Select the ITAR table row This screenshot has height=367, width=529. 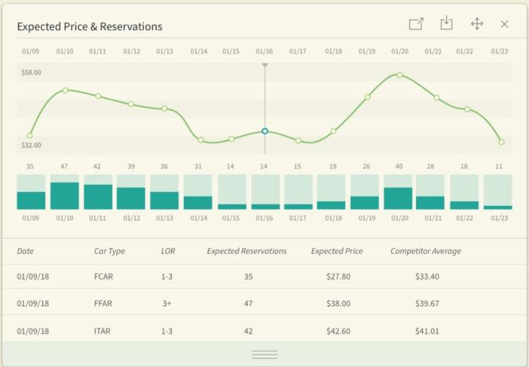pyautogui.click(x=264, y=331)
